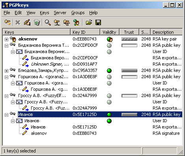This screenshot has width=185, height=156.
Task: Click the Send key to server icon
Action: pos(57,22)
